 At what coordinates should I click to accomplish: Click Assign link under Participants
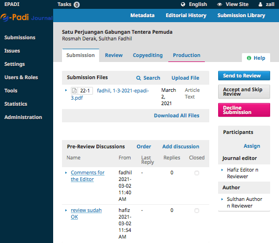pos(252,146)
